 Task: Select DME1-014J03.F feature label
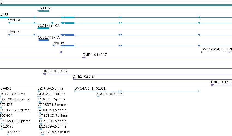[x=214, y=49]
